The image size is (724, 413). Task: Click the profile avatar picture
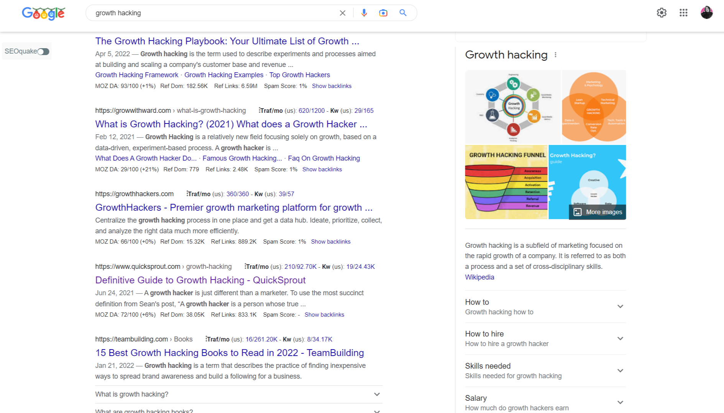point(706,13)
